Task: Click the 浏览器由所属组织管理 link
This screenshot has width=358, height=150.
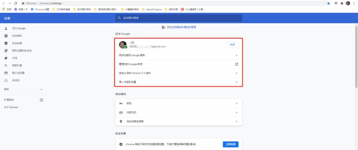Action: tap(184, 27)
